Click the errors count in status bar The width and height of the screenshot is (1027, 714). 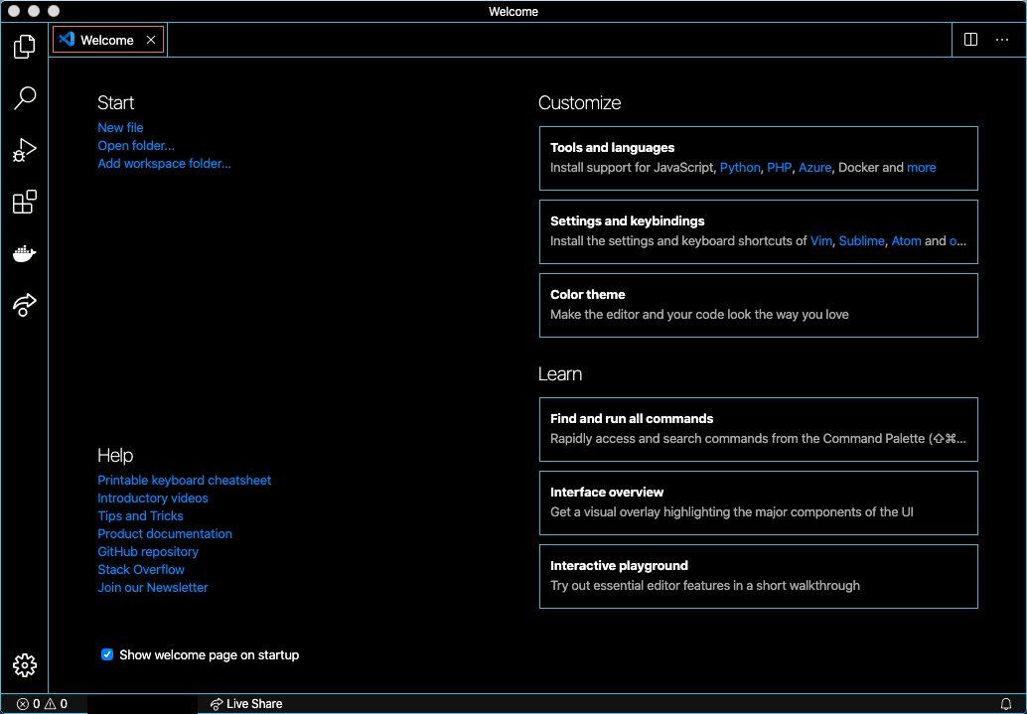point(28,703)
